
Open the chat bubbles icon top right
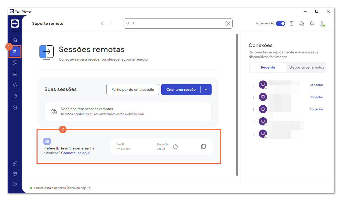tap(301, 23)
